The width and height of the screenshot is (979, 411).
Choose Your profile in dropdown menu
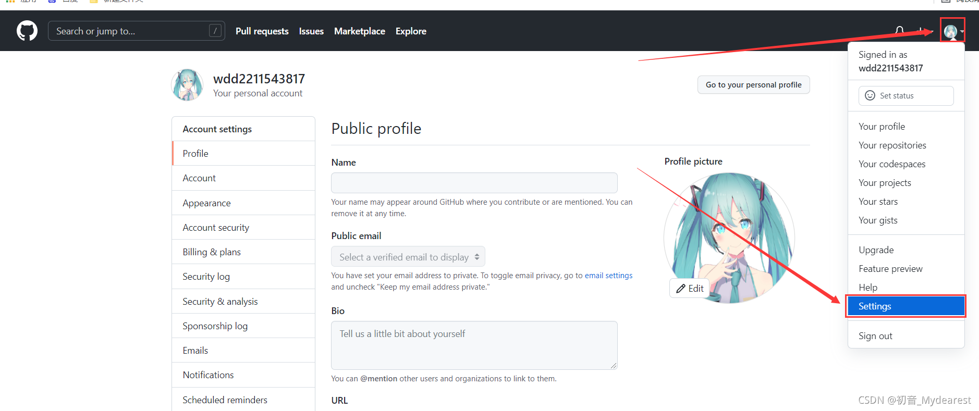tap(906, 127)
